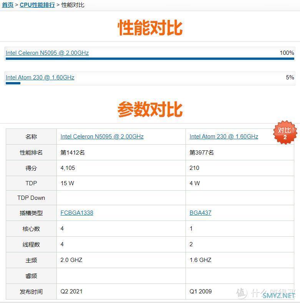The image size is (300, 303).
Task: Open the 首页 breadcrumb link
Action: click(8, 5)
